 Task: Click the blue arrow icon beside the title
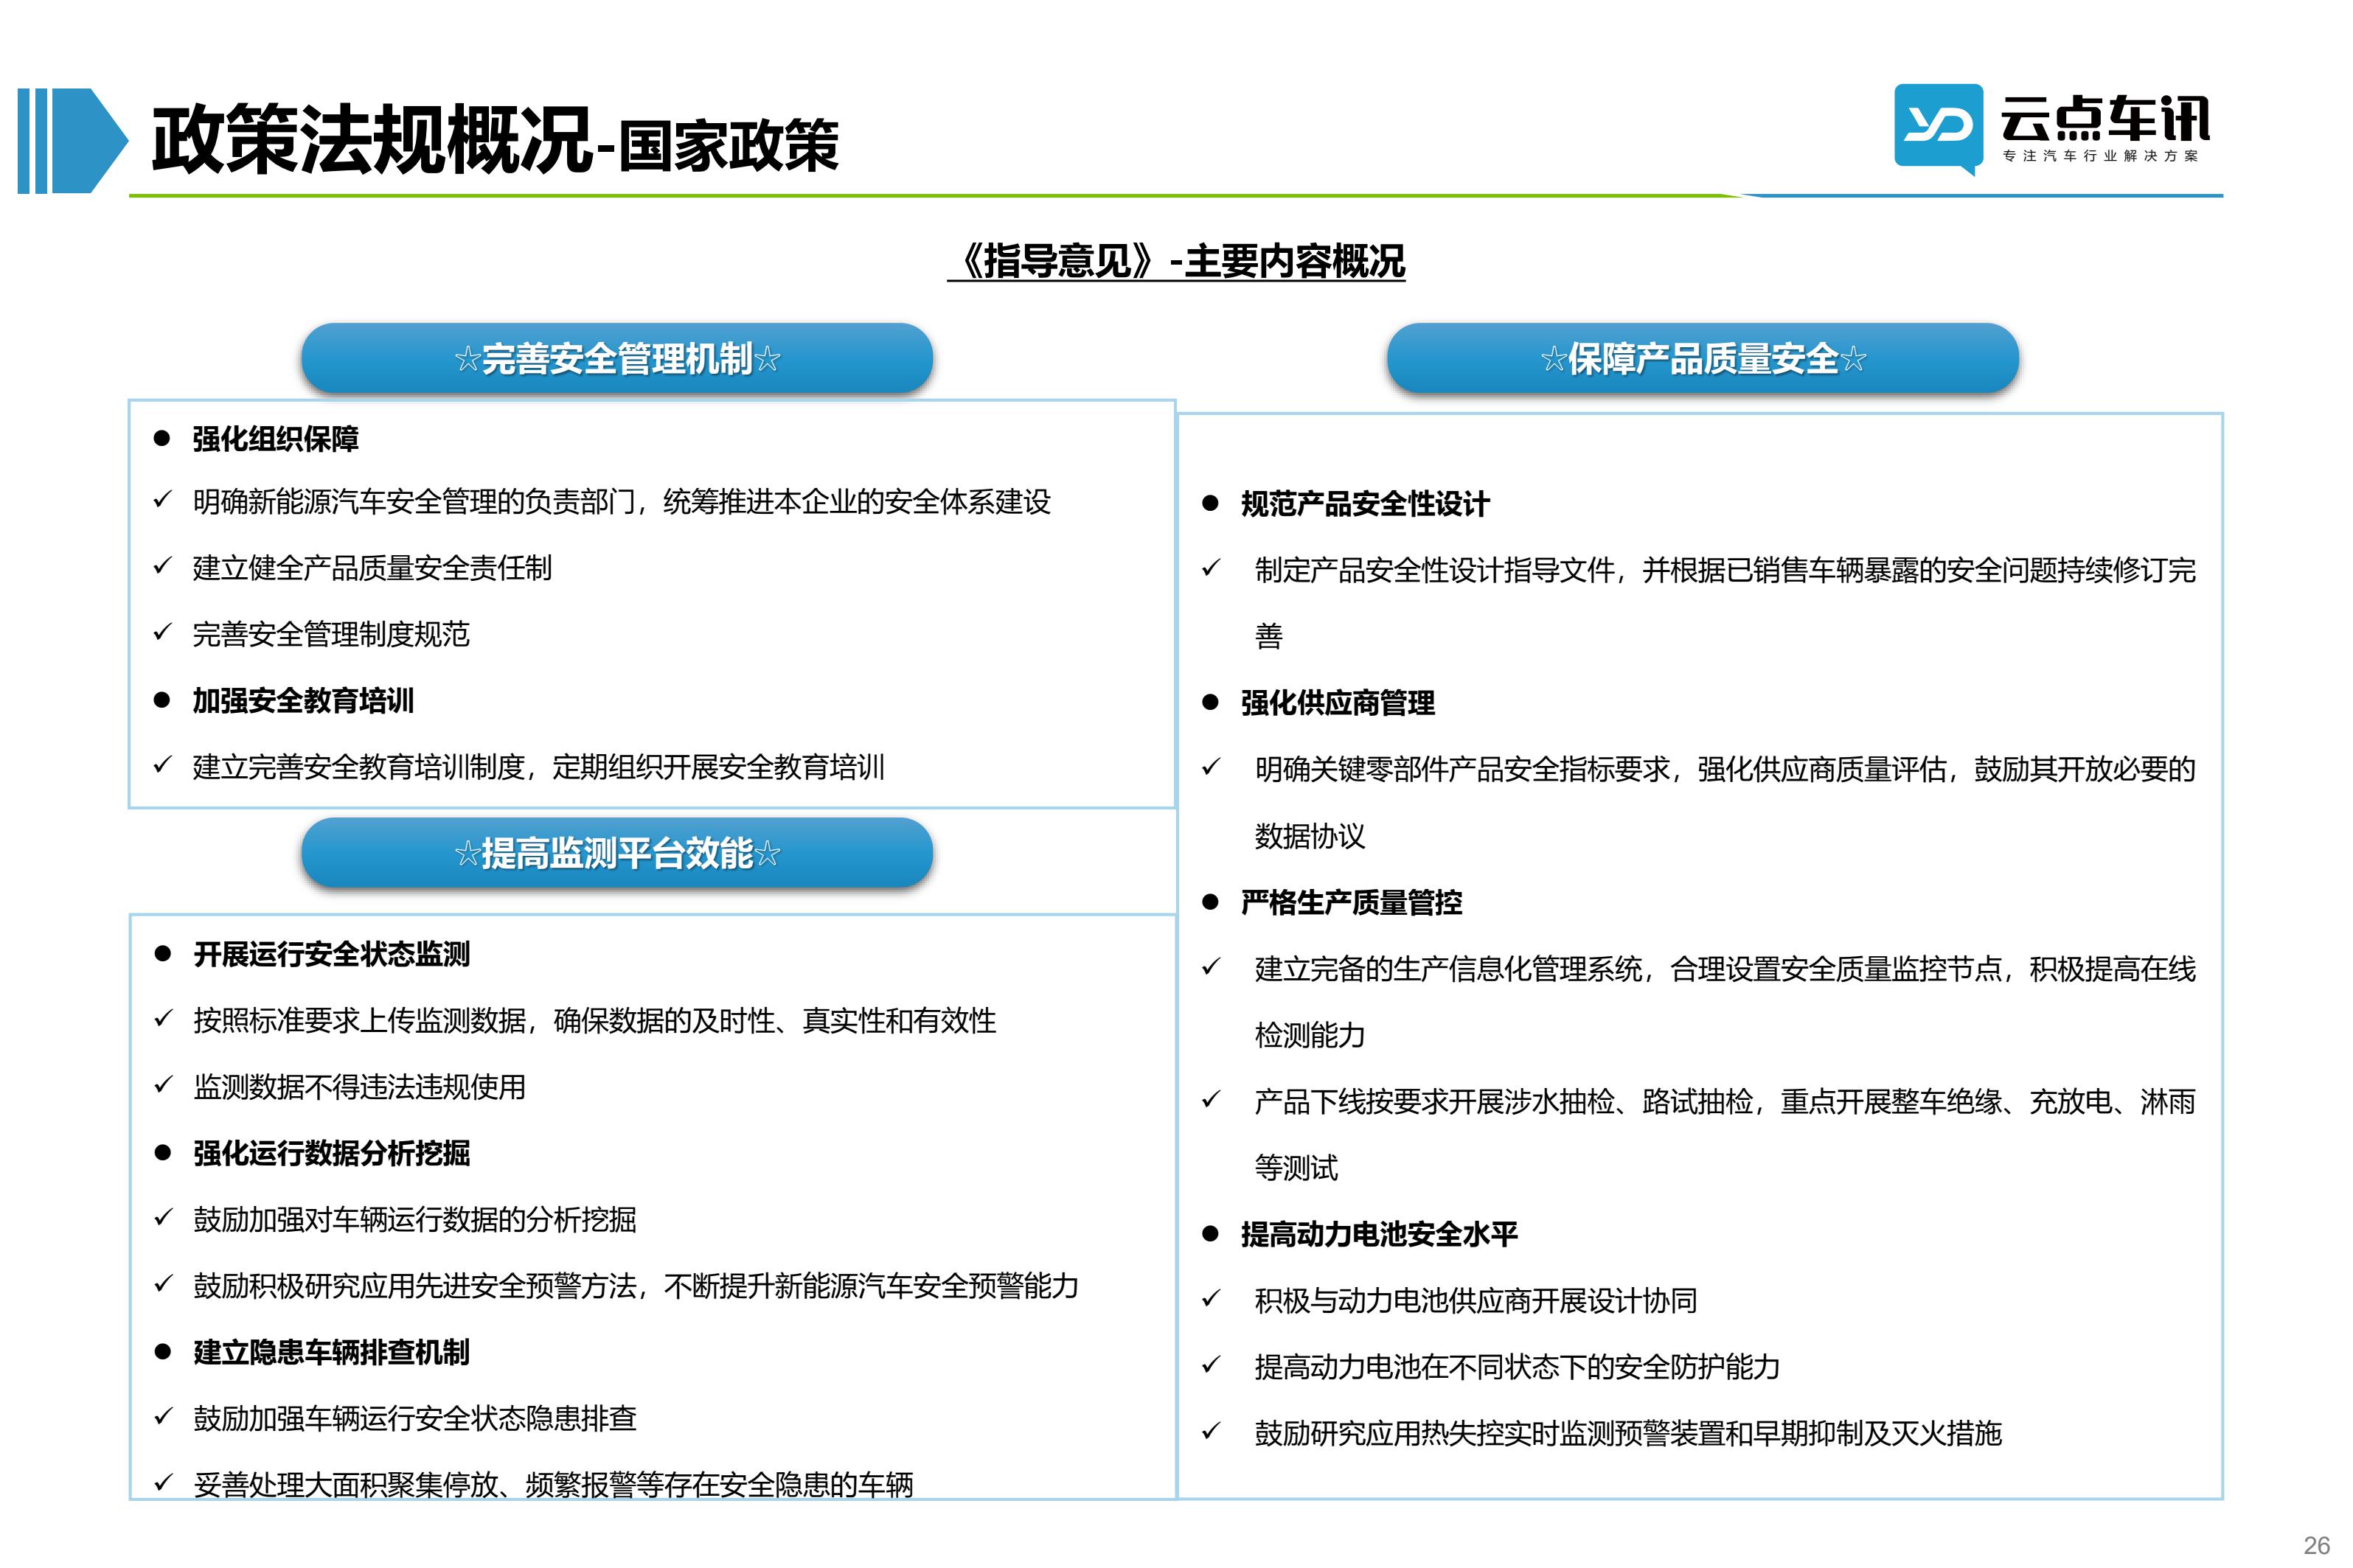point(73,140)
